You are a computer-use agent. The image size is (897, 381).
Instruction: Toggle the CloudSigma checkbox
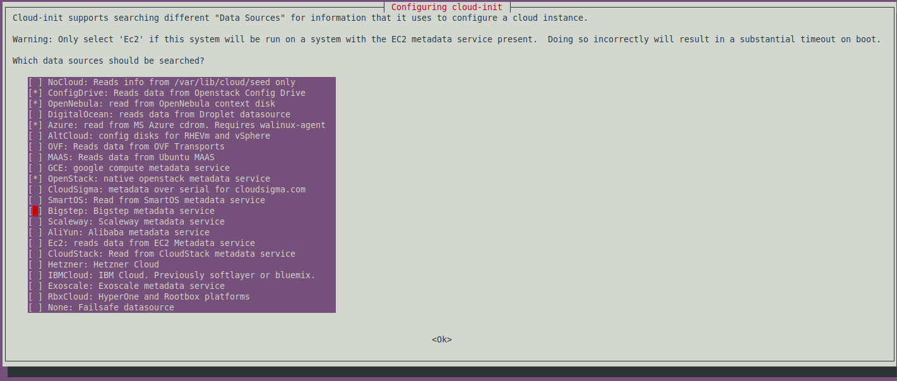pyautogui.click(x=35, y=189)
